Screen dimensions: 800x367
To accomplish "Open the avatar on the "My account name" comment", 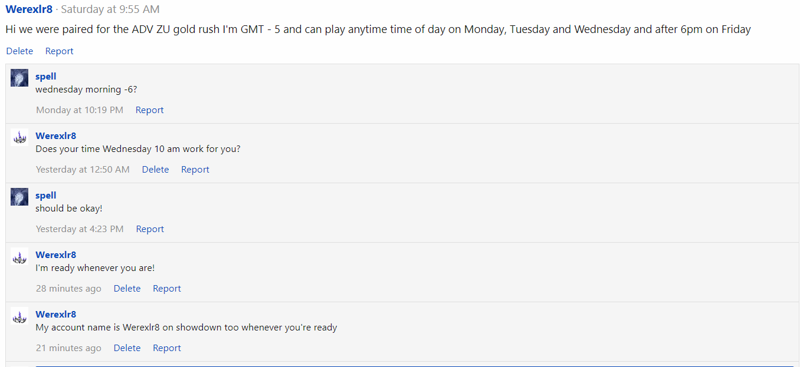I will [x=19, y=316].
